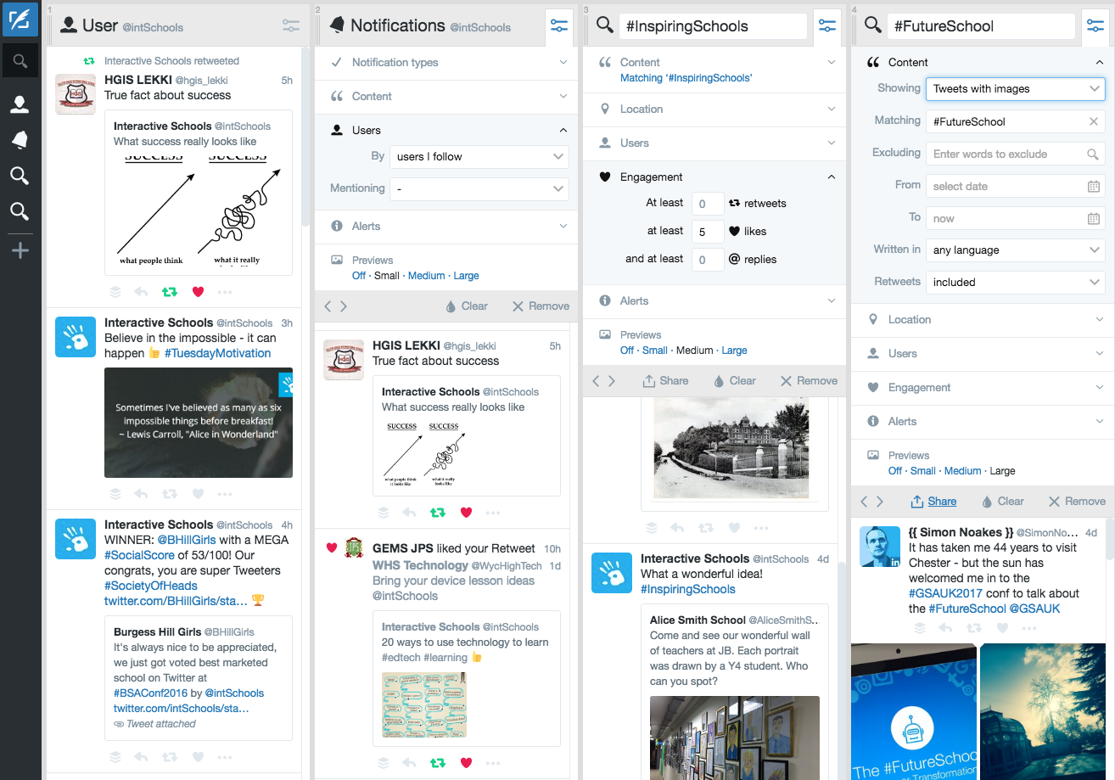This screenshot has width=1115, height=780.
Task: Set #FutureSchool previews to Small
Action: (923, 471)
